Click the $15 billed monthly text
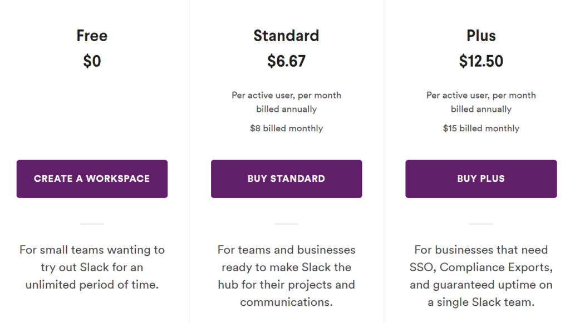Screen dimensions: 570x323 [x=481, y=128]
